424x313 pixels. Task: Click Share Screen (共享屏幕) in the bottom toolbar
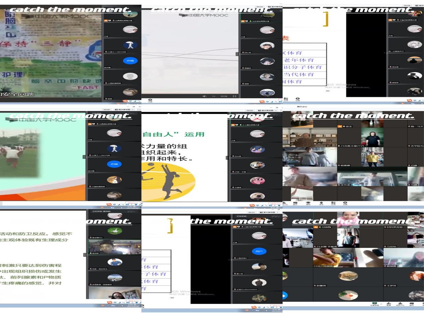[374, 303]
